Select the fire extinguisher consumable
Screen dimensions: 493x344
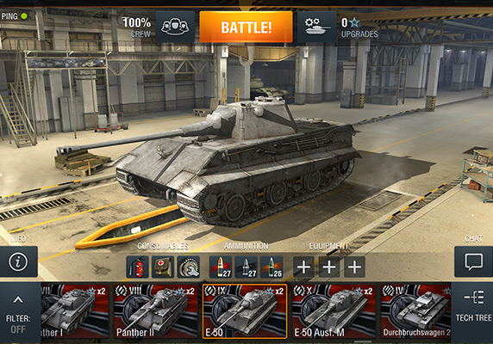click(x=137, y=267)
